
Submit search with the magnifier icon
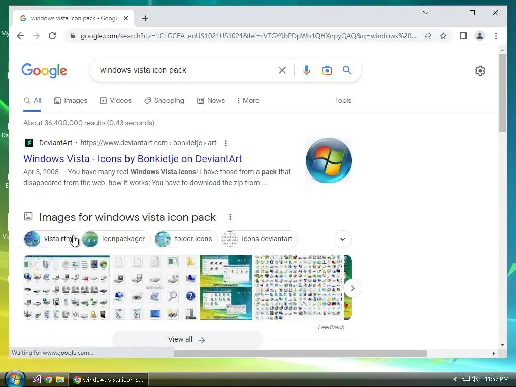[x=347, y=70]
